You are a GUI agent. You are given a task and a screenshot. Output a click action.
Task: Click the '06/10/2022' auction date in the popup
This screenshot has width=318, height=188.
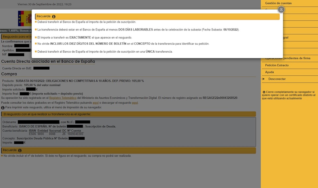(231, 30)
